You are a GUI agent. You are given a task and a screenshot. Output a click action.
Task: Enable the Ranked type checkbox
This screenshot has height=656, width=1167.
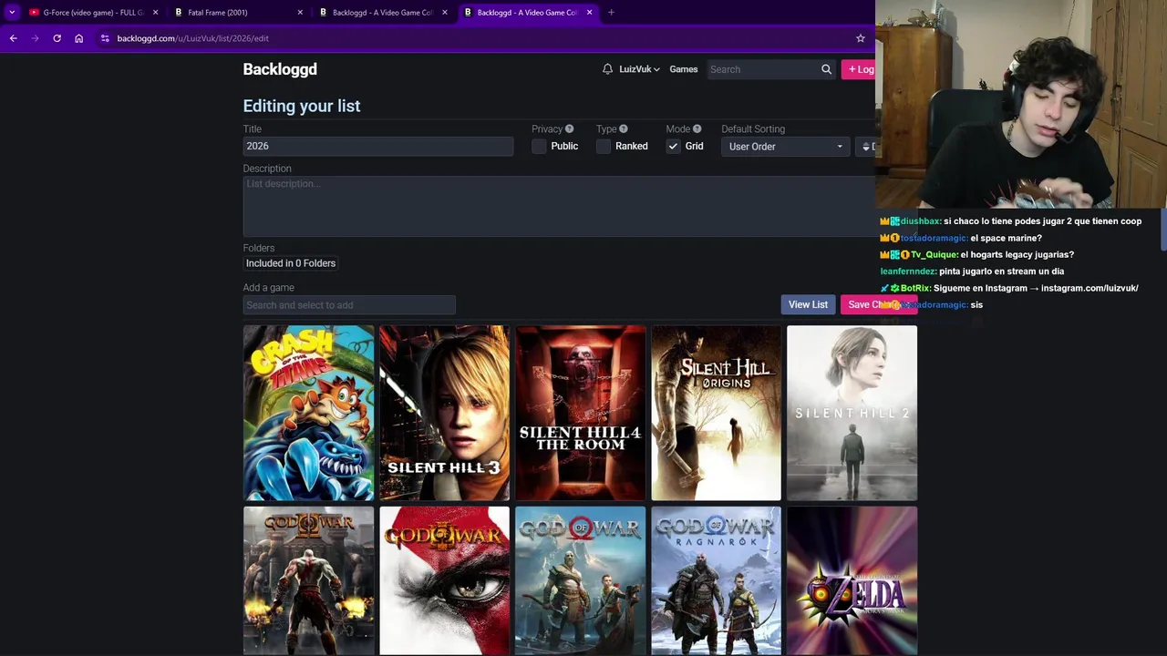coord(604,147)
